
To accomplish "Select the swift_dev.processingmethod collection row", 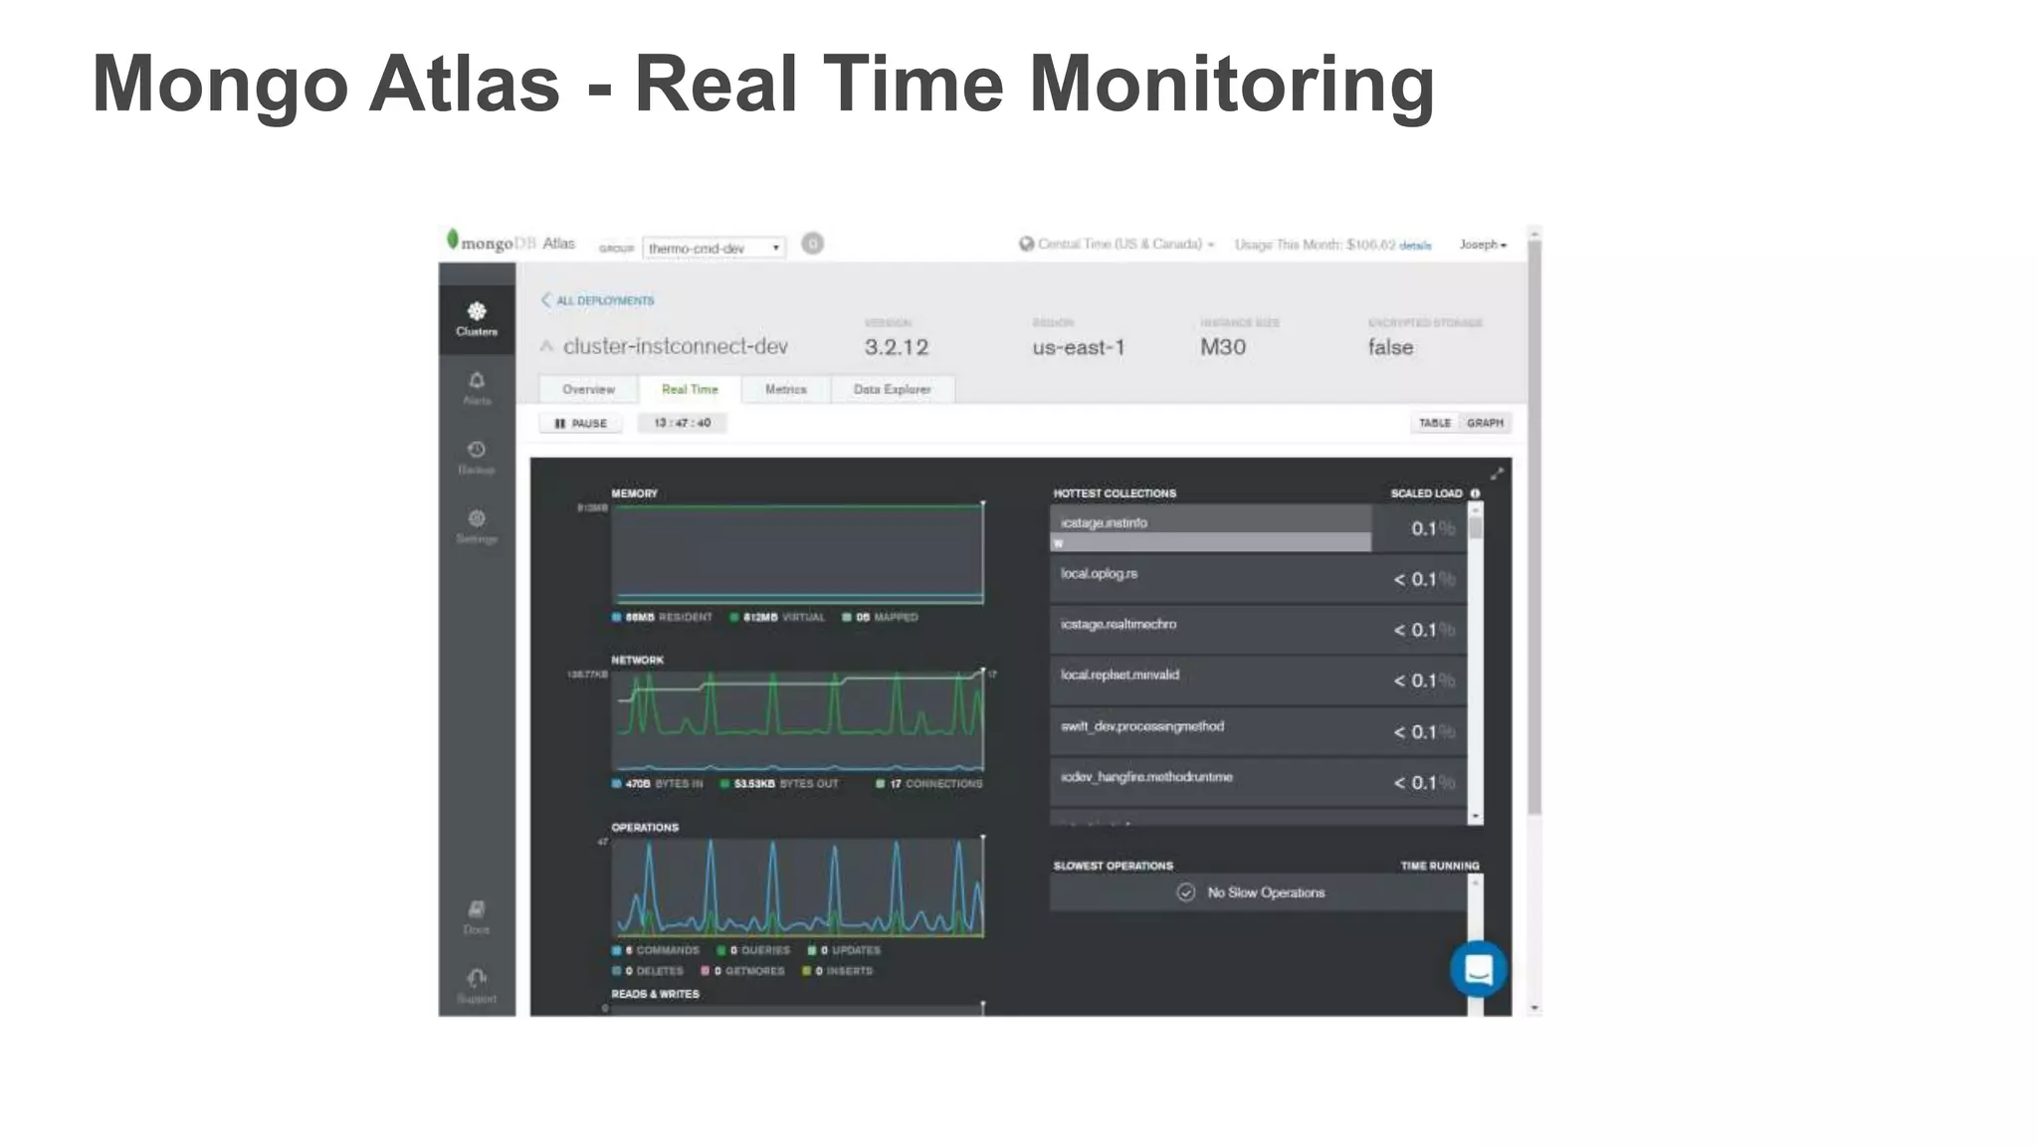I will 1258,731.
